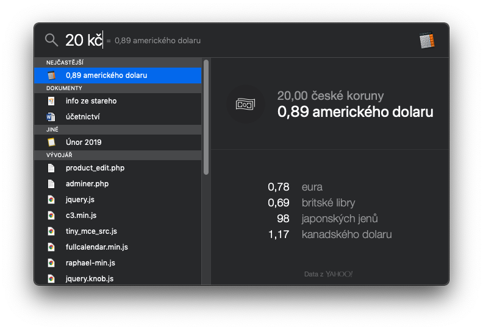Pick jquery.knob.js in the results list
483x330 pixels.
point(90,279)
